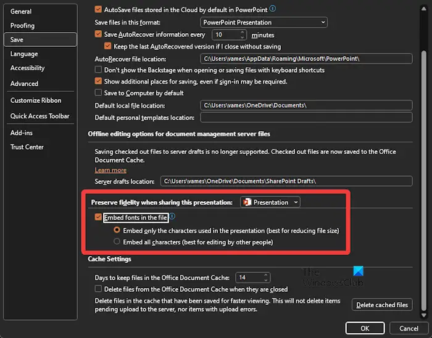This screenshot has width=432, height=338.
Task: Click Delete cached files button
Action: pyautogui.click(x=382, y=305)
